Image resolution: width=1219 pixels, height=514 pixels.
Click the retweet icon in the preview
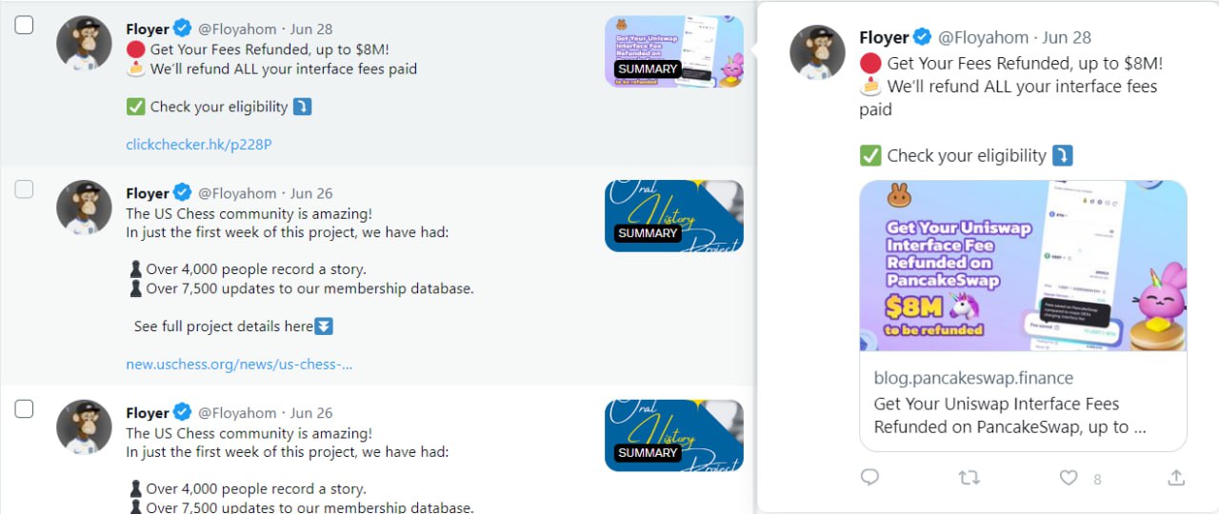[969, 478]
